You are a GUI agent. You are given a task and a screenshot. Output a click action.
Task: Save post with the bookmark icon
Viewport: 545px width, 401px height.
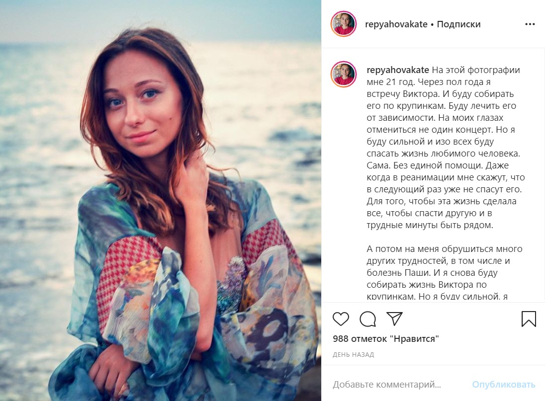pyautogui.click(x=529, y=319)
